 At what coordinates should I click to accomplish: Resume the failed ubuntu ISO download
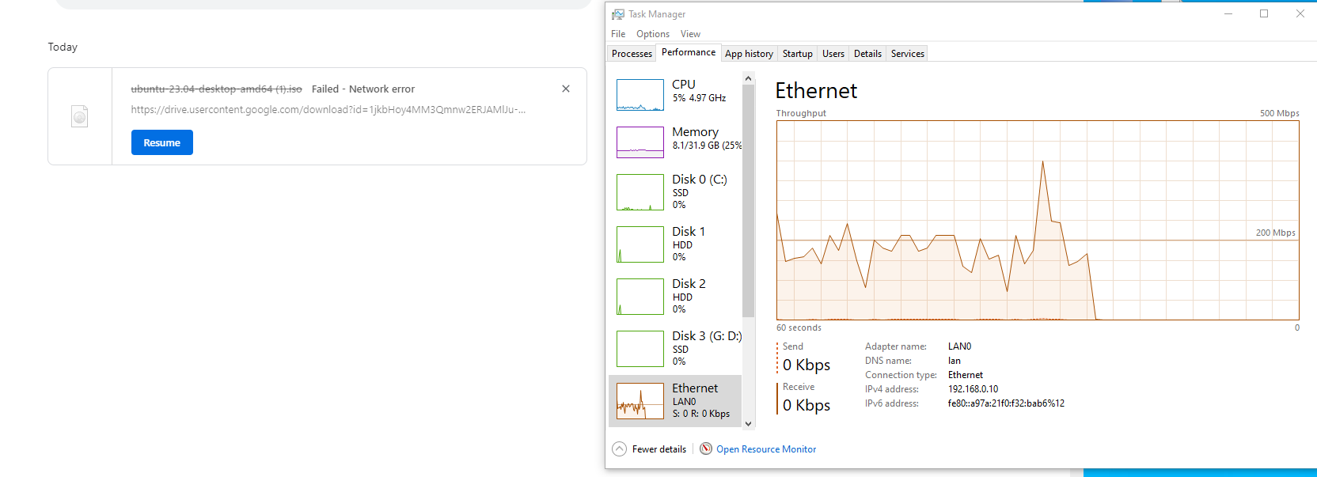162,142
